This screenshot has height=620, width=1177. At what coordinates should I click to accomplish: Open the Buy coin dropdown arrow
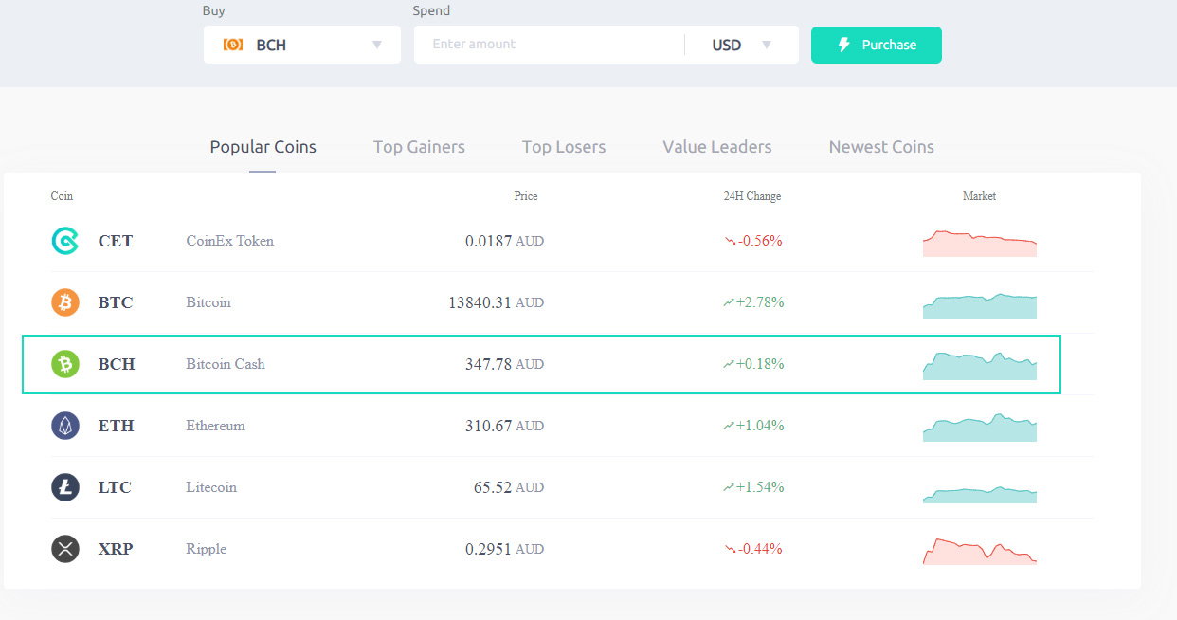(x=377, y=45)
